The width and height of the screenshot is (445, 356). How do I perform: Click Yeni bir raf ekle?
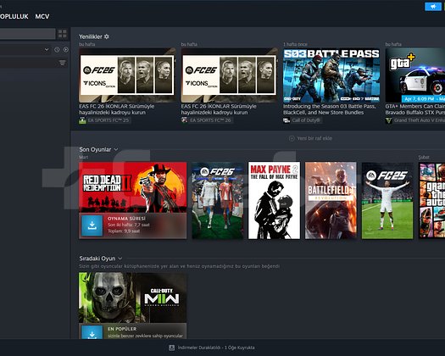(x=310, y=138)
